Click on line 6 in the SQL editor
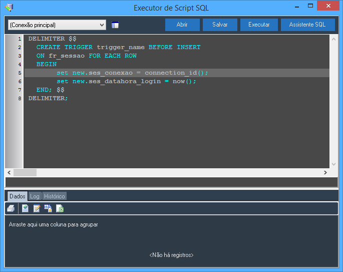The height and width of the screenshot is (272, 343). pyautogui.click(x=126, y=81)
